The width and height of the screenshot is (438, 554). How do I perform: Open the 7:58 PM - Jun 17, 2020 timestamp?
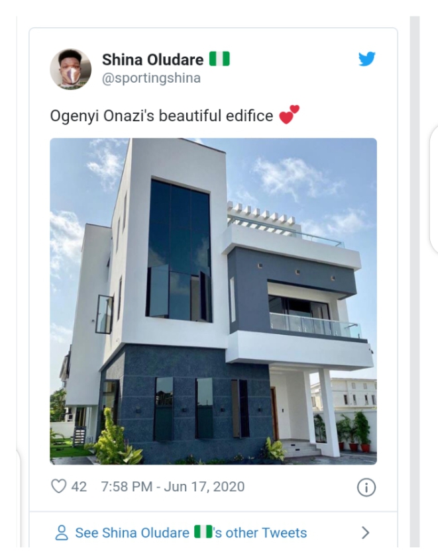[173, 486]
